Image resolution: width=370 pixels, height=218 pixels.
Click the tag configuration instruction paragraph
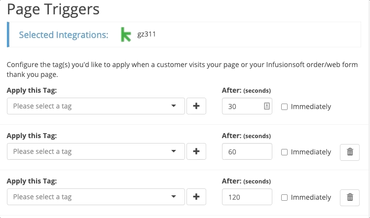182,70
